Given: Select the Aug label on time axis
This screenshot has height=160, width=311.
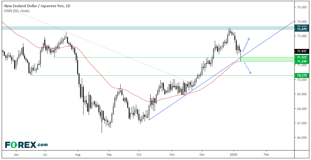Looking at the screenshot, I should 78,154.
